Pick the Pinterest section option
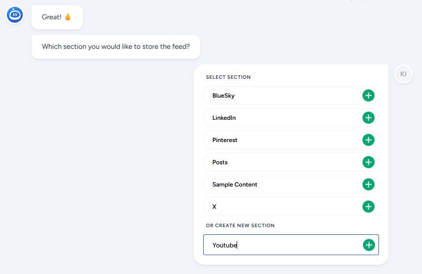 (225, 140)
